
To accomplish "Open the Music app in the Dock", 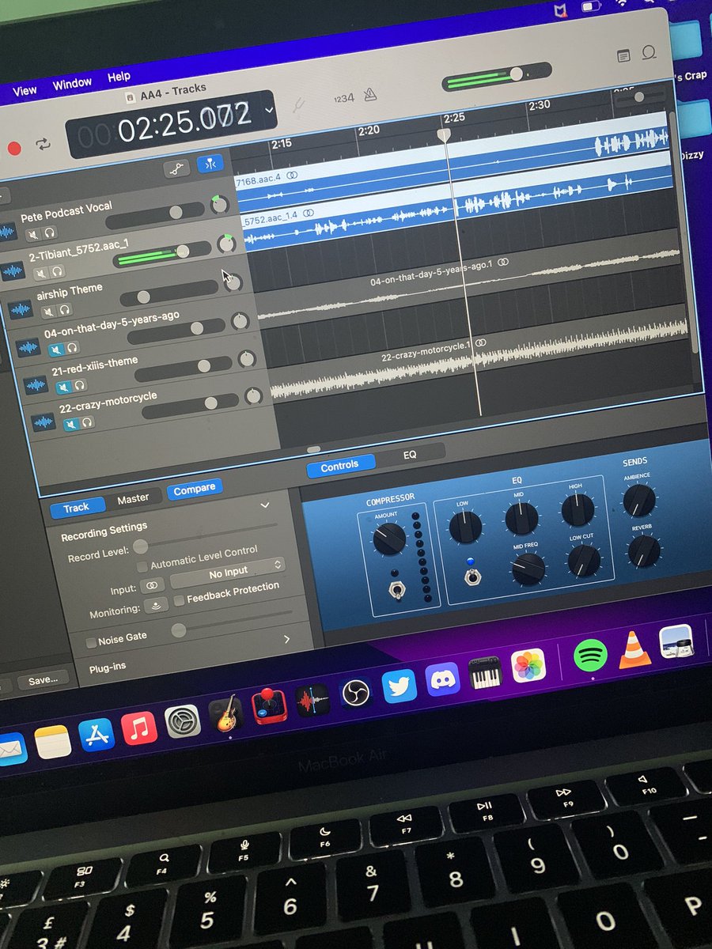I will pyautogui.click(x=139, y=728).
